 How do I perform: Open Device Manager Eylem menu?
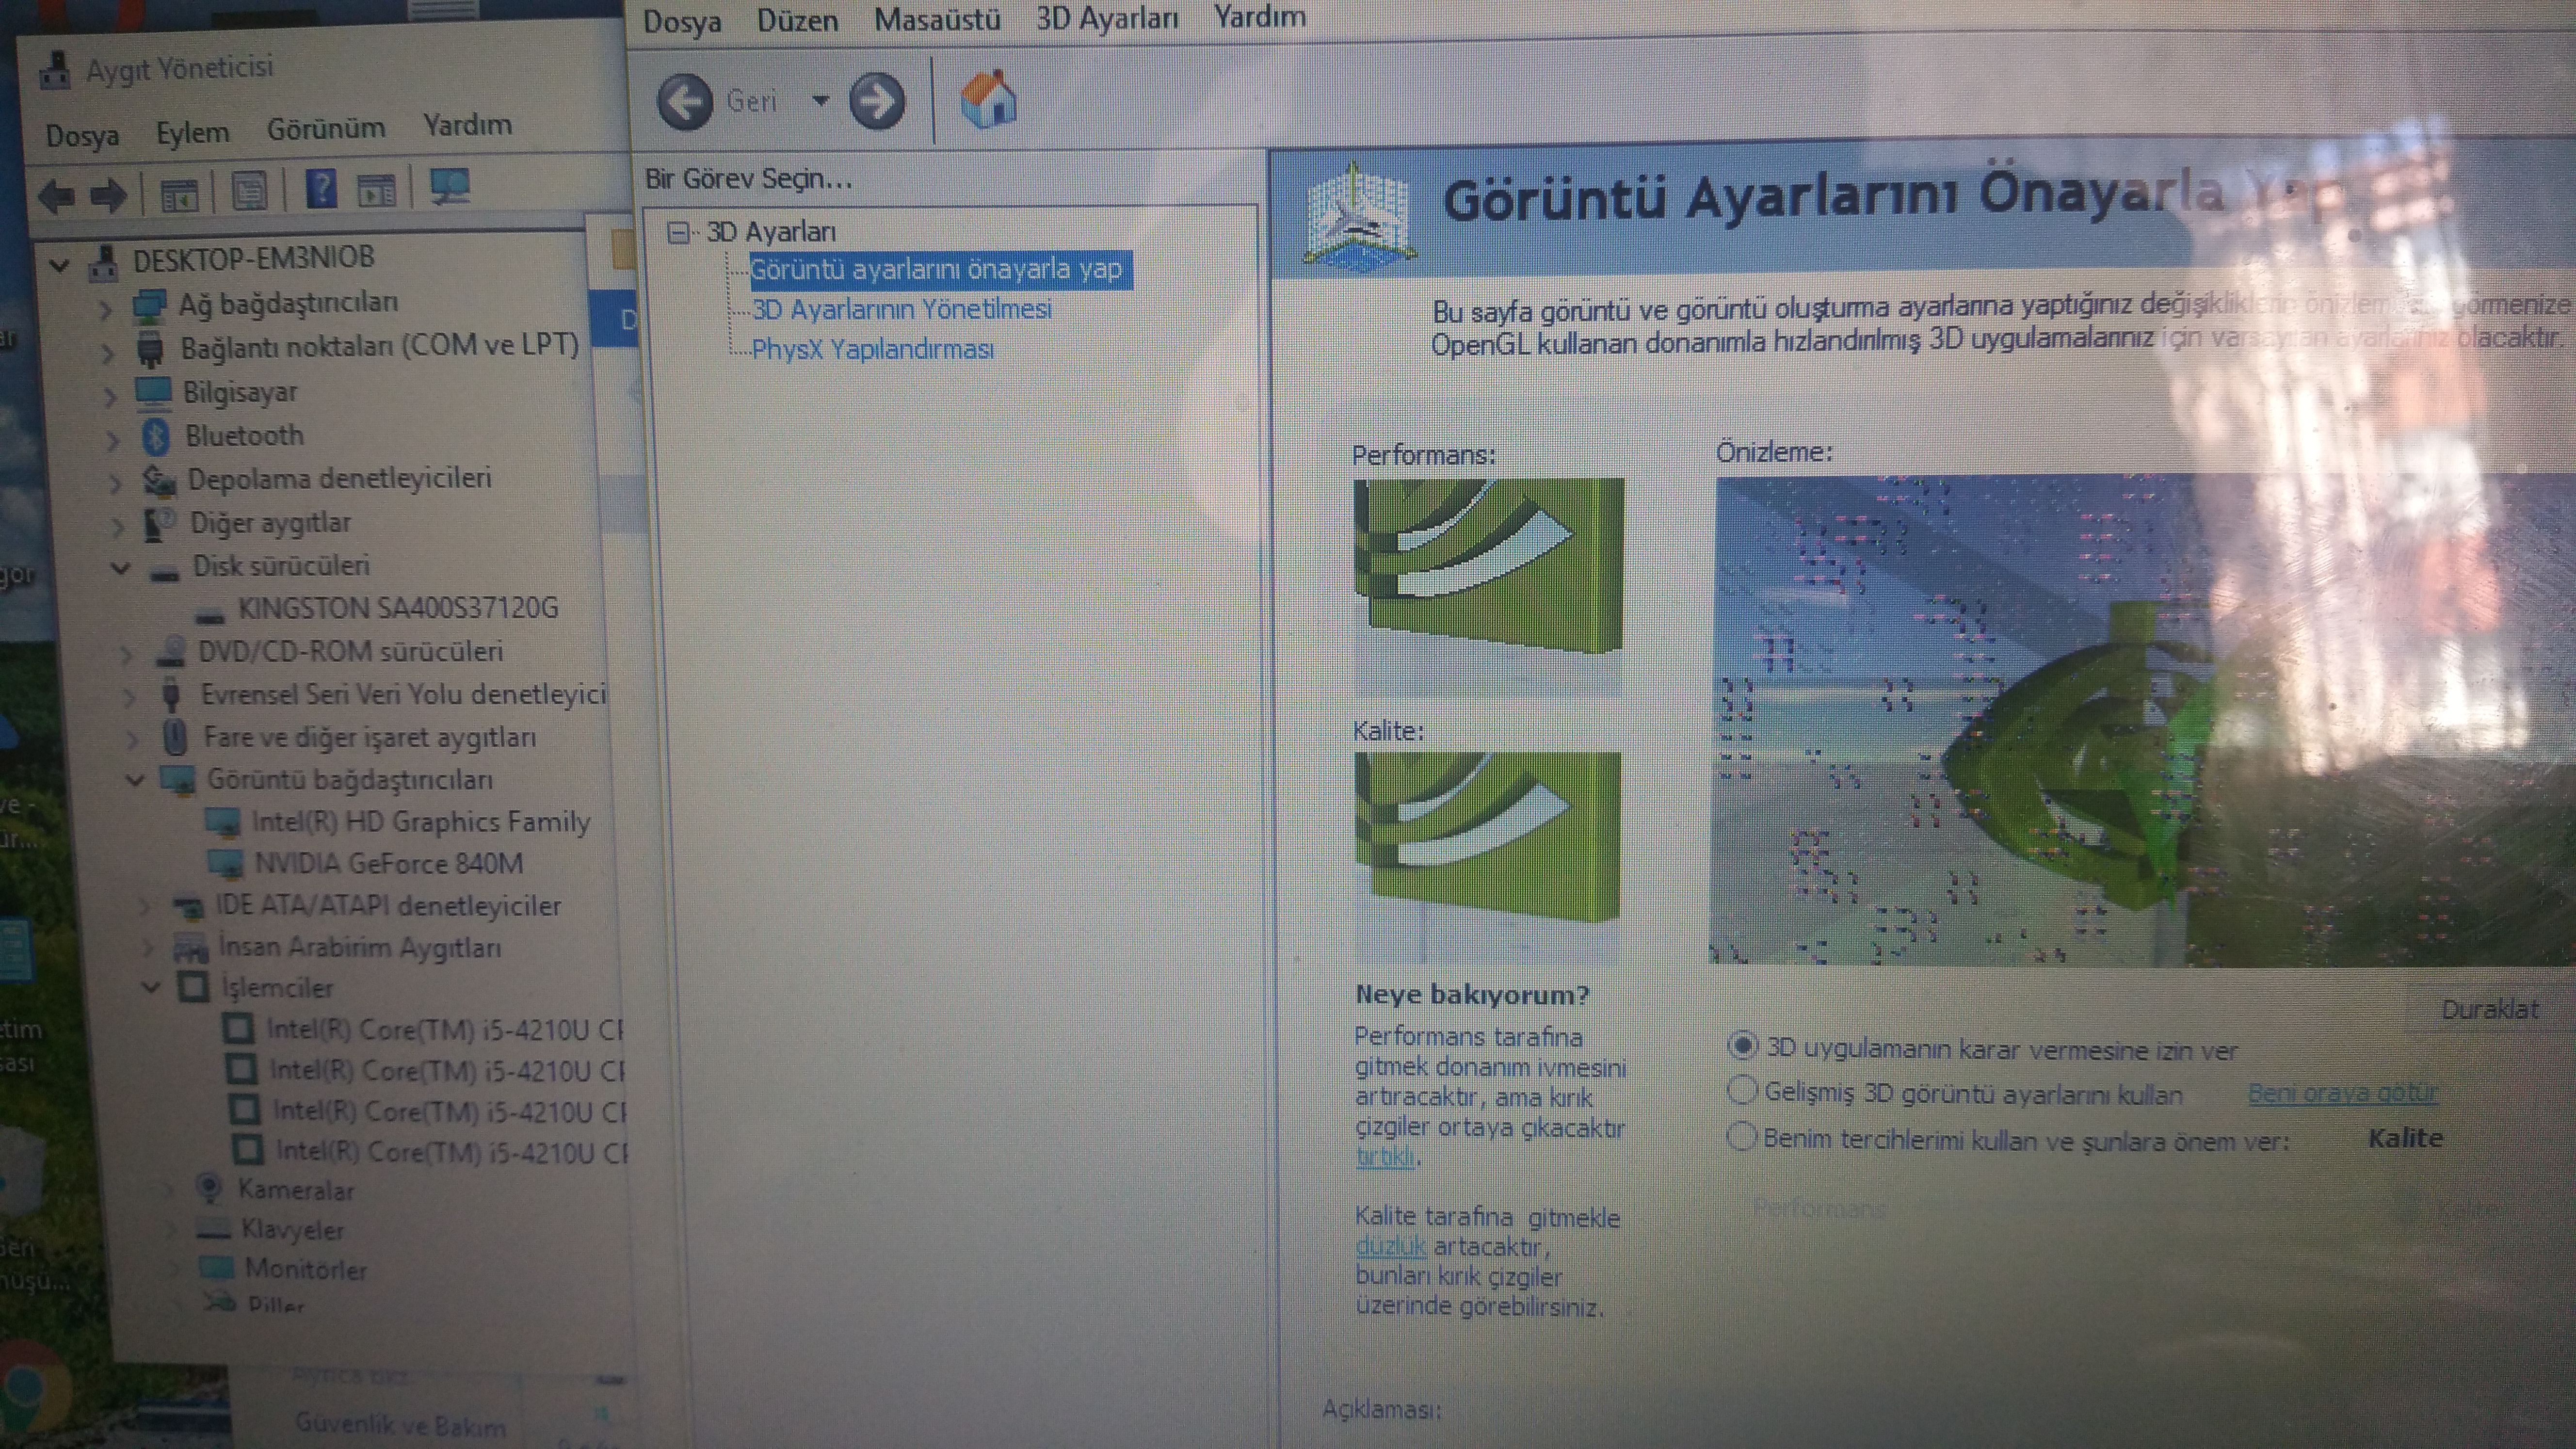pyautogui.click(x=192, y=132)
